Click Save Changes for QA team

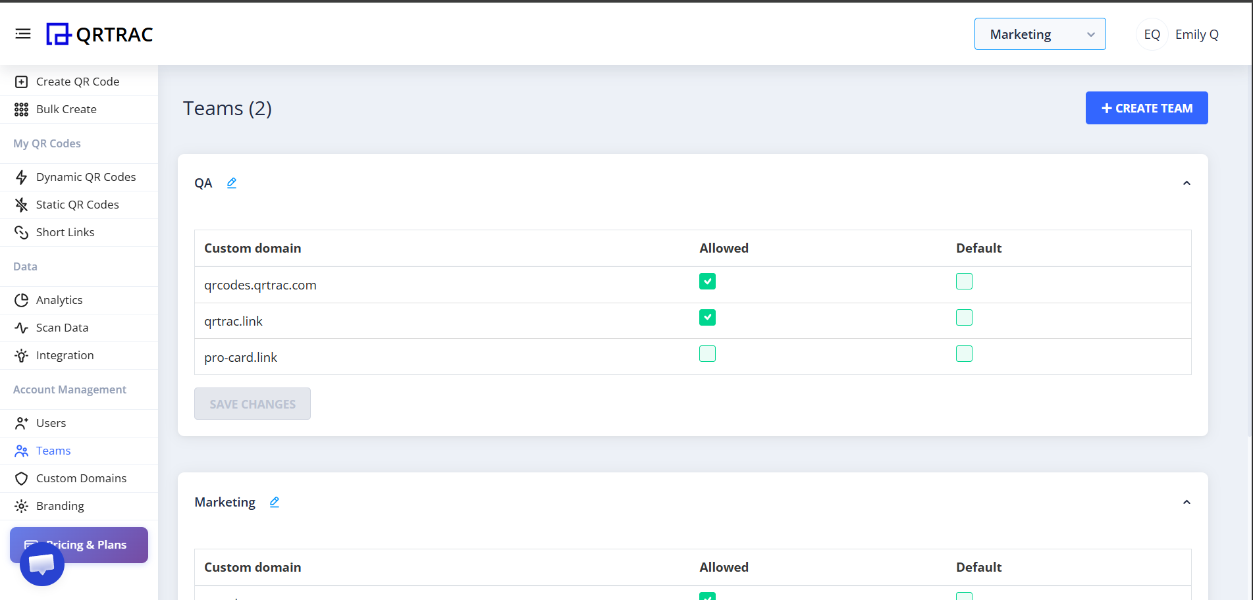coord(252,404)
